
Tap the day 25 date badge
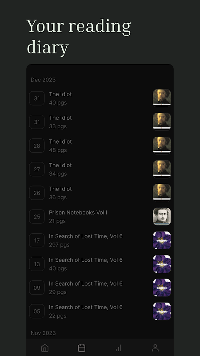[37, 217]
